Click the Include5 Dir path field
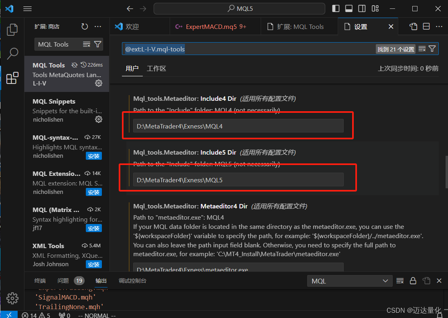Image resolution: width=448 pixels, height=318 pixels. click(238, 180)
